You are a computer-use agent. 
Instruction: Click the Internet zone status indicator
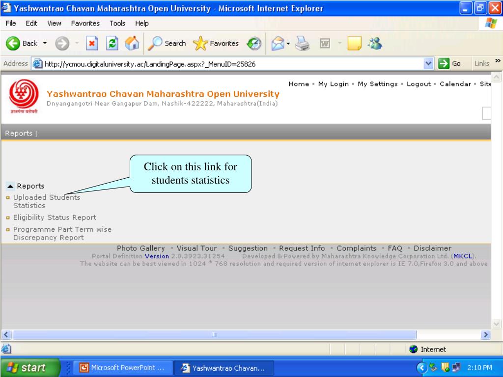pos(428,349)
